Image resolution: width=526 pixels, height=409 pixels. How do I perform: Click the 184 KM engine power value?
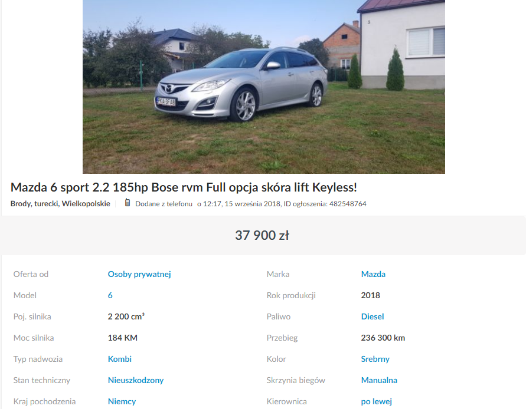[x=122, y=338]
